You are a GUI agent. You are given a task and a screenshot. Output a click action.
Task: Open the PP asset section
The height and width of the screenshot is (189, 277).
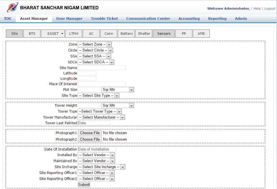pos(184,33)
